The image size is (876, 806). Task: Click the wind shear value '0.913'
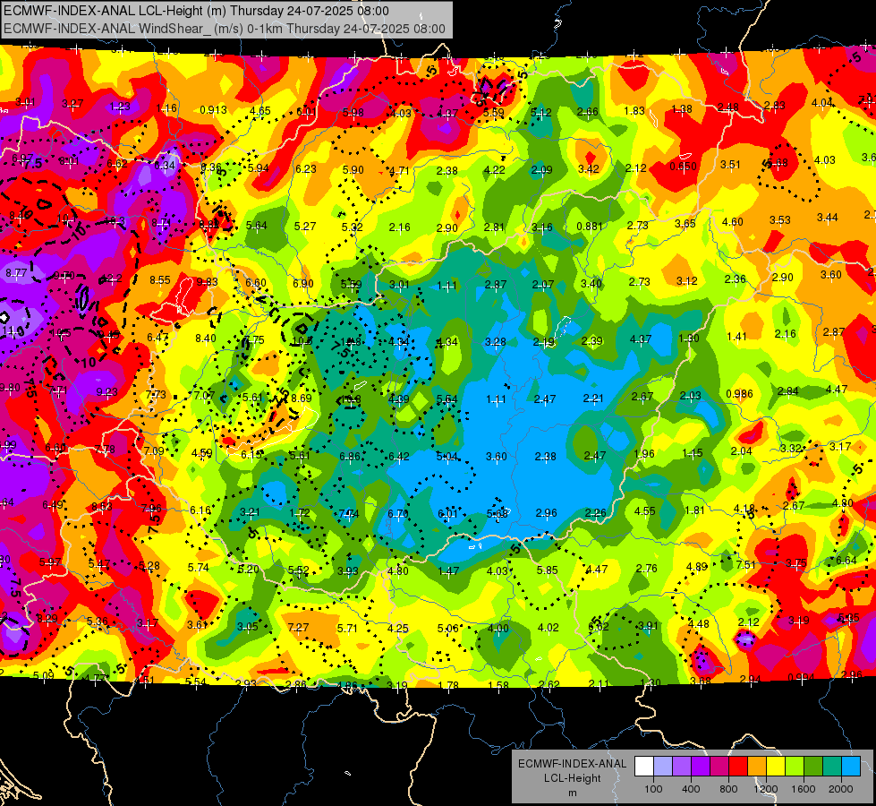tap(214, 110)
